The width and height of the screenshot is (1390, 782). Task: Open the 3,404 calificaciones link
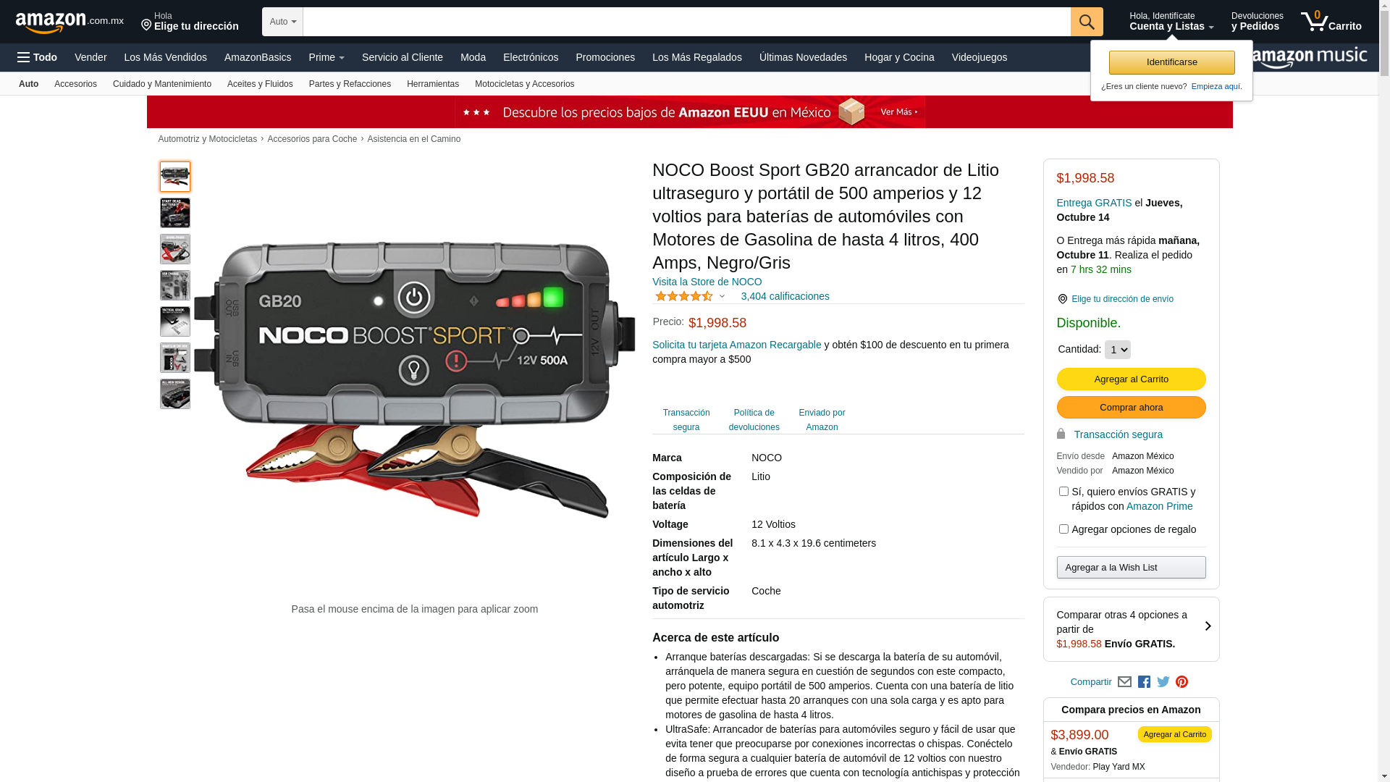[785, 296]
